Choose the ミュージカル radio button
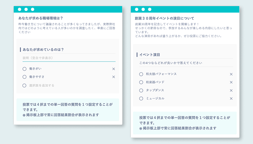The height and width of the screenshot is (144, 253). pyautogui.click(x=141, y=98)
